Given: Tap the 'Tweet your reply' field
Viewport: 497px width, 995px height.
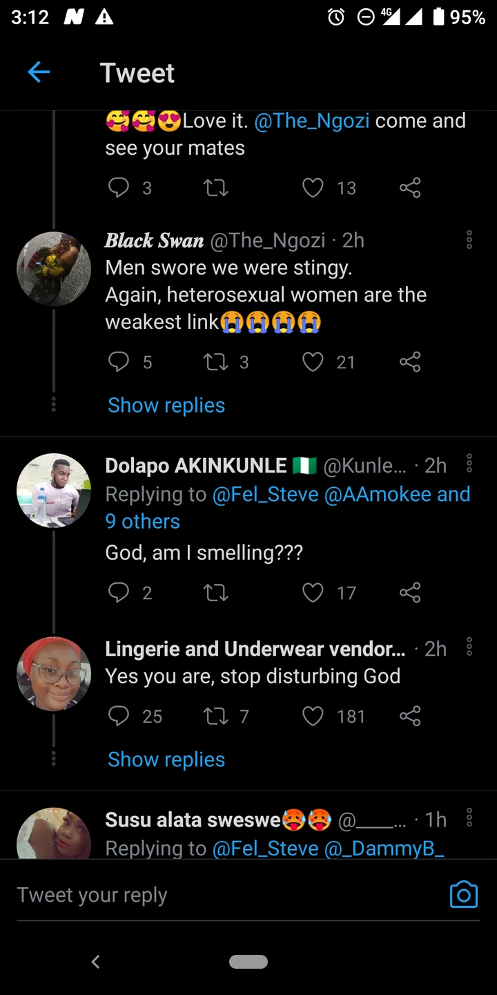Looking at the screenshot, I should [x=207, y=895].
